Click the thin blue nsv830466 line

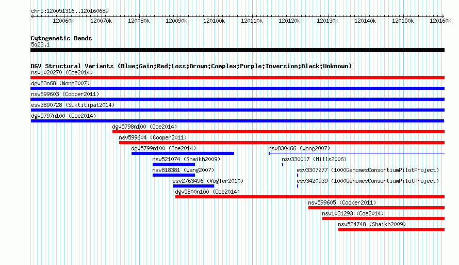(356, 153)
